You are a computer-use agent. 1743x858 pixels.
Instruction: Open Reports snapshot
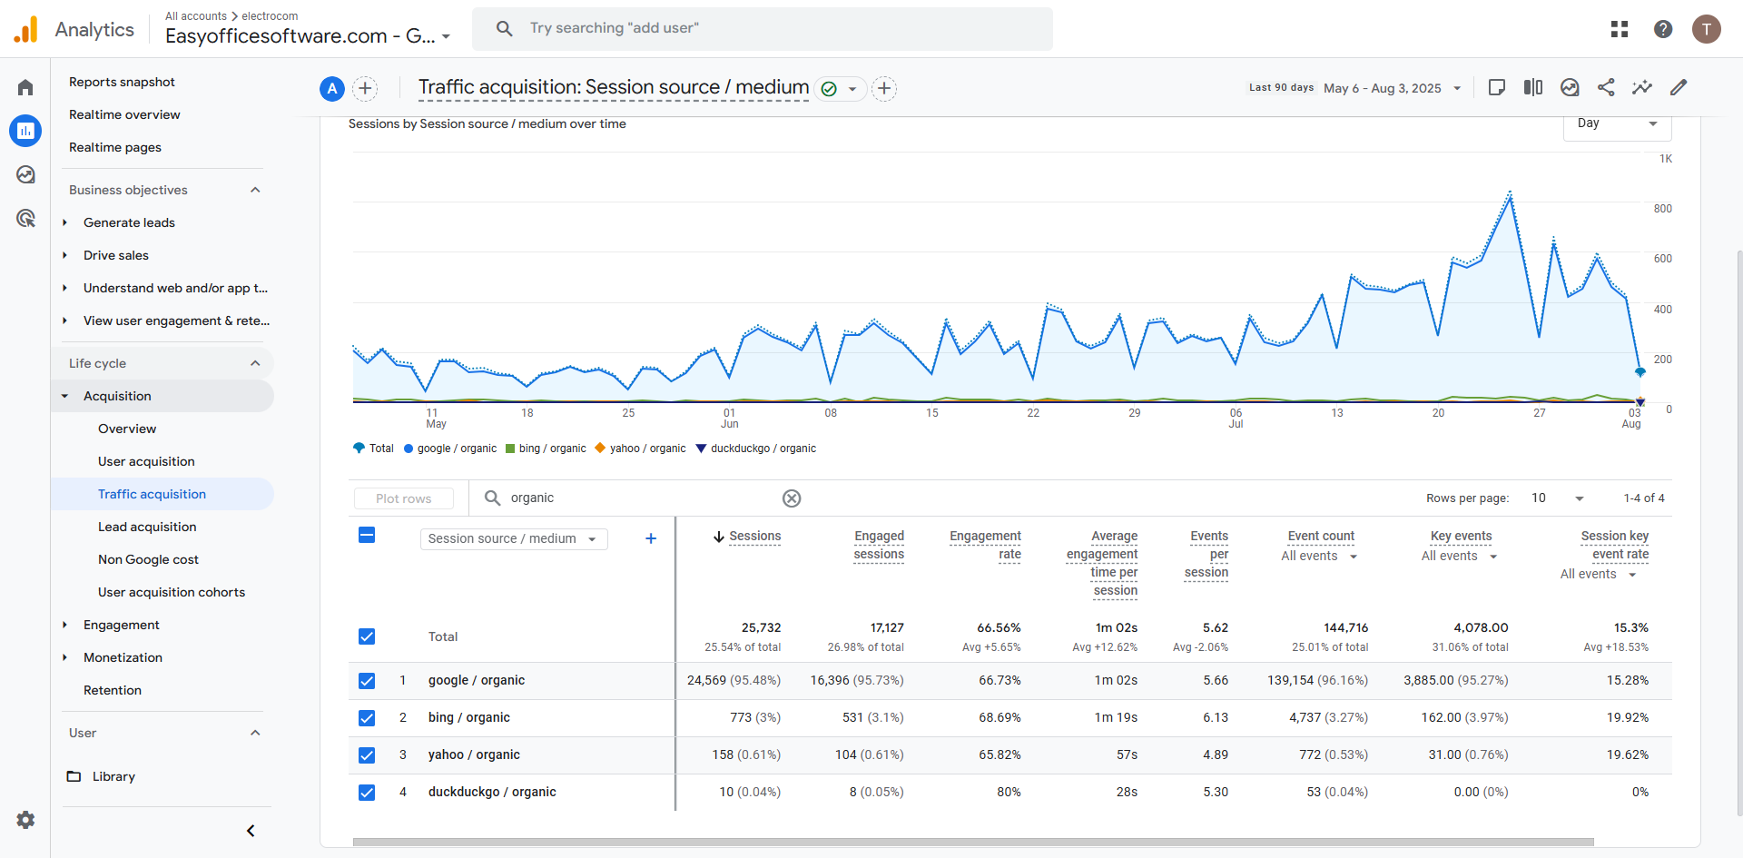122,82
